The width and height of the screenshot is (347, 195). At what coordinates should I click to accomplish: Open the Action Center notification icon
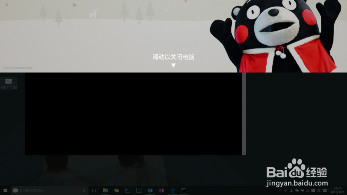point(313,190)
